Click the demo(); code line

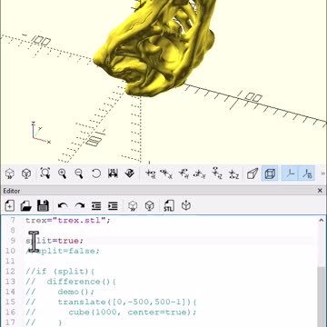(60, 292)
